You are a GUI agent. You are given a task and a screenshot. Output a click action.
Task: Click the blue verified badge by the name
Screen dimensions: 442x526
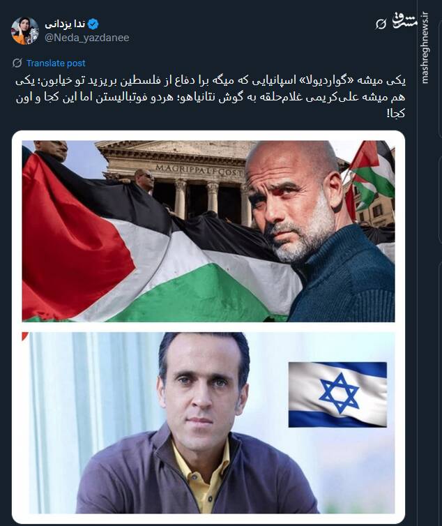93,24
